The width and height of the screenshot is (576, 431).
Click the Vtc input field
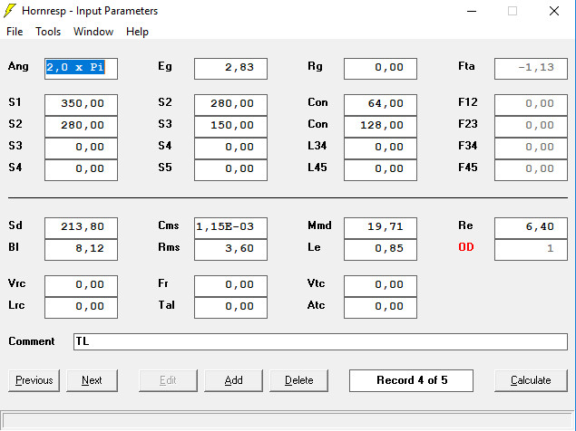[x=381, y=286]
